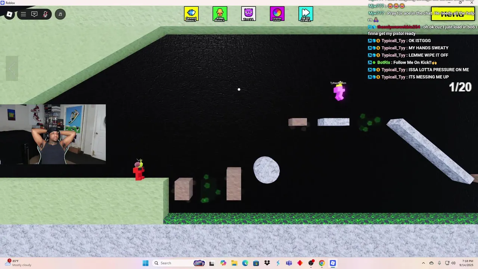This screenshot has height=269, width=478.
Task: Click the 'LEMME WIPE IT OFF' chat message
Action: tap(408, 55)
